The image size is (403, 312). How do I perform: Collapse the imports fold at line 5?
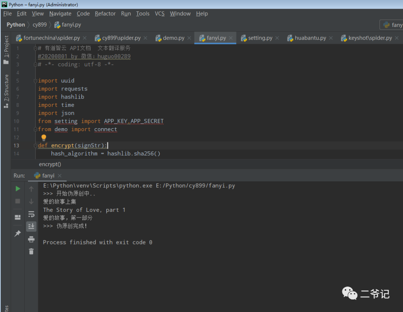point(35,81)
